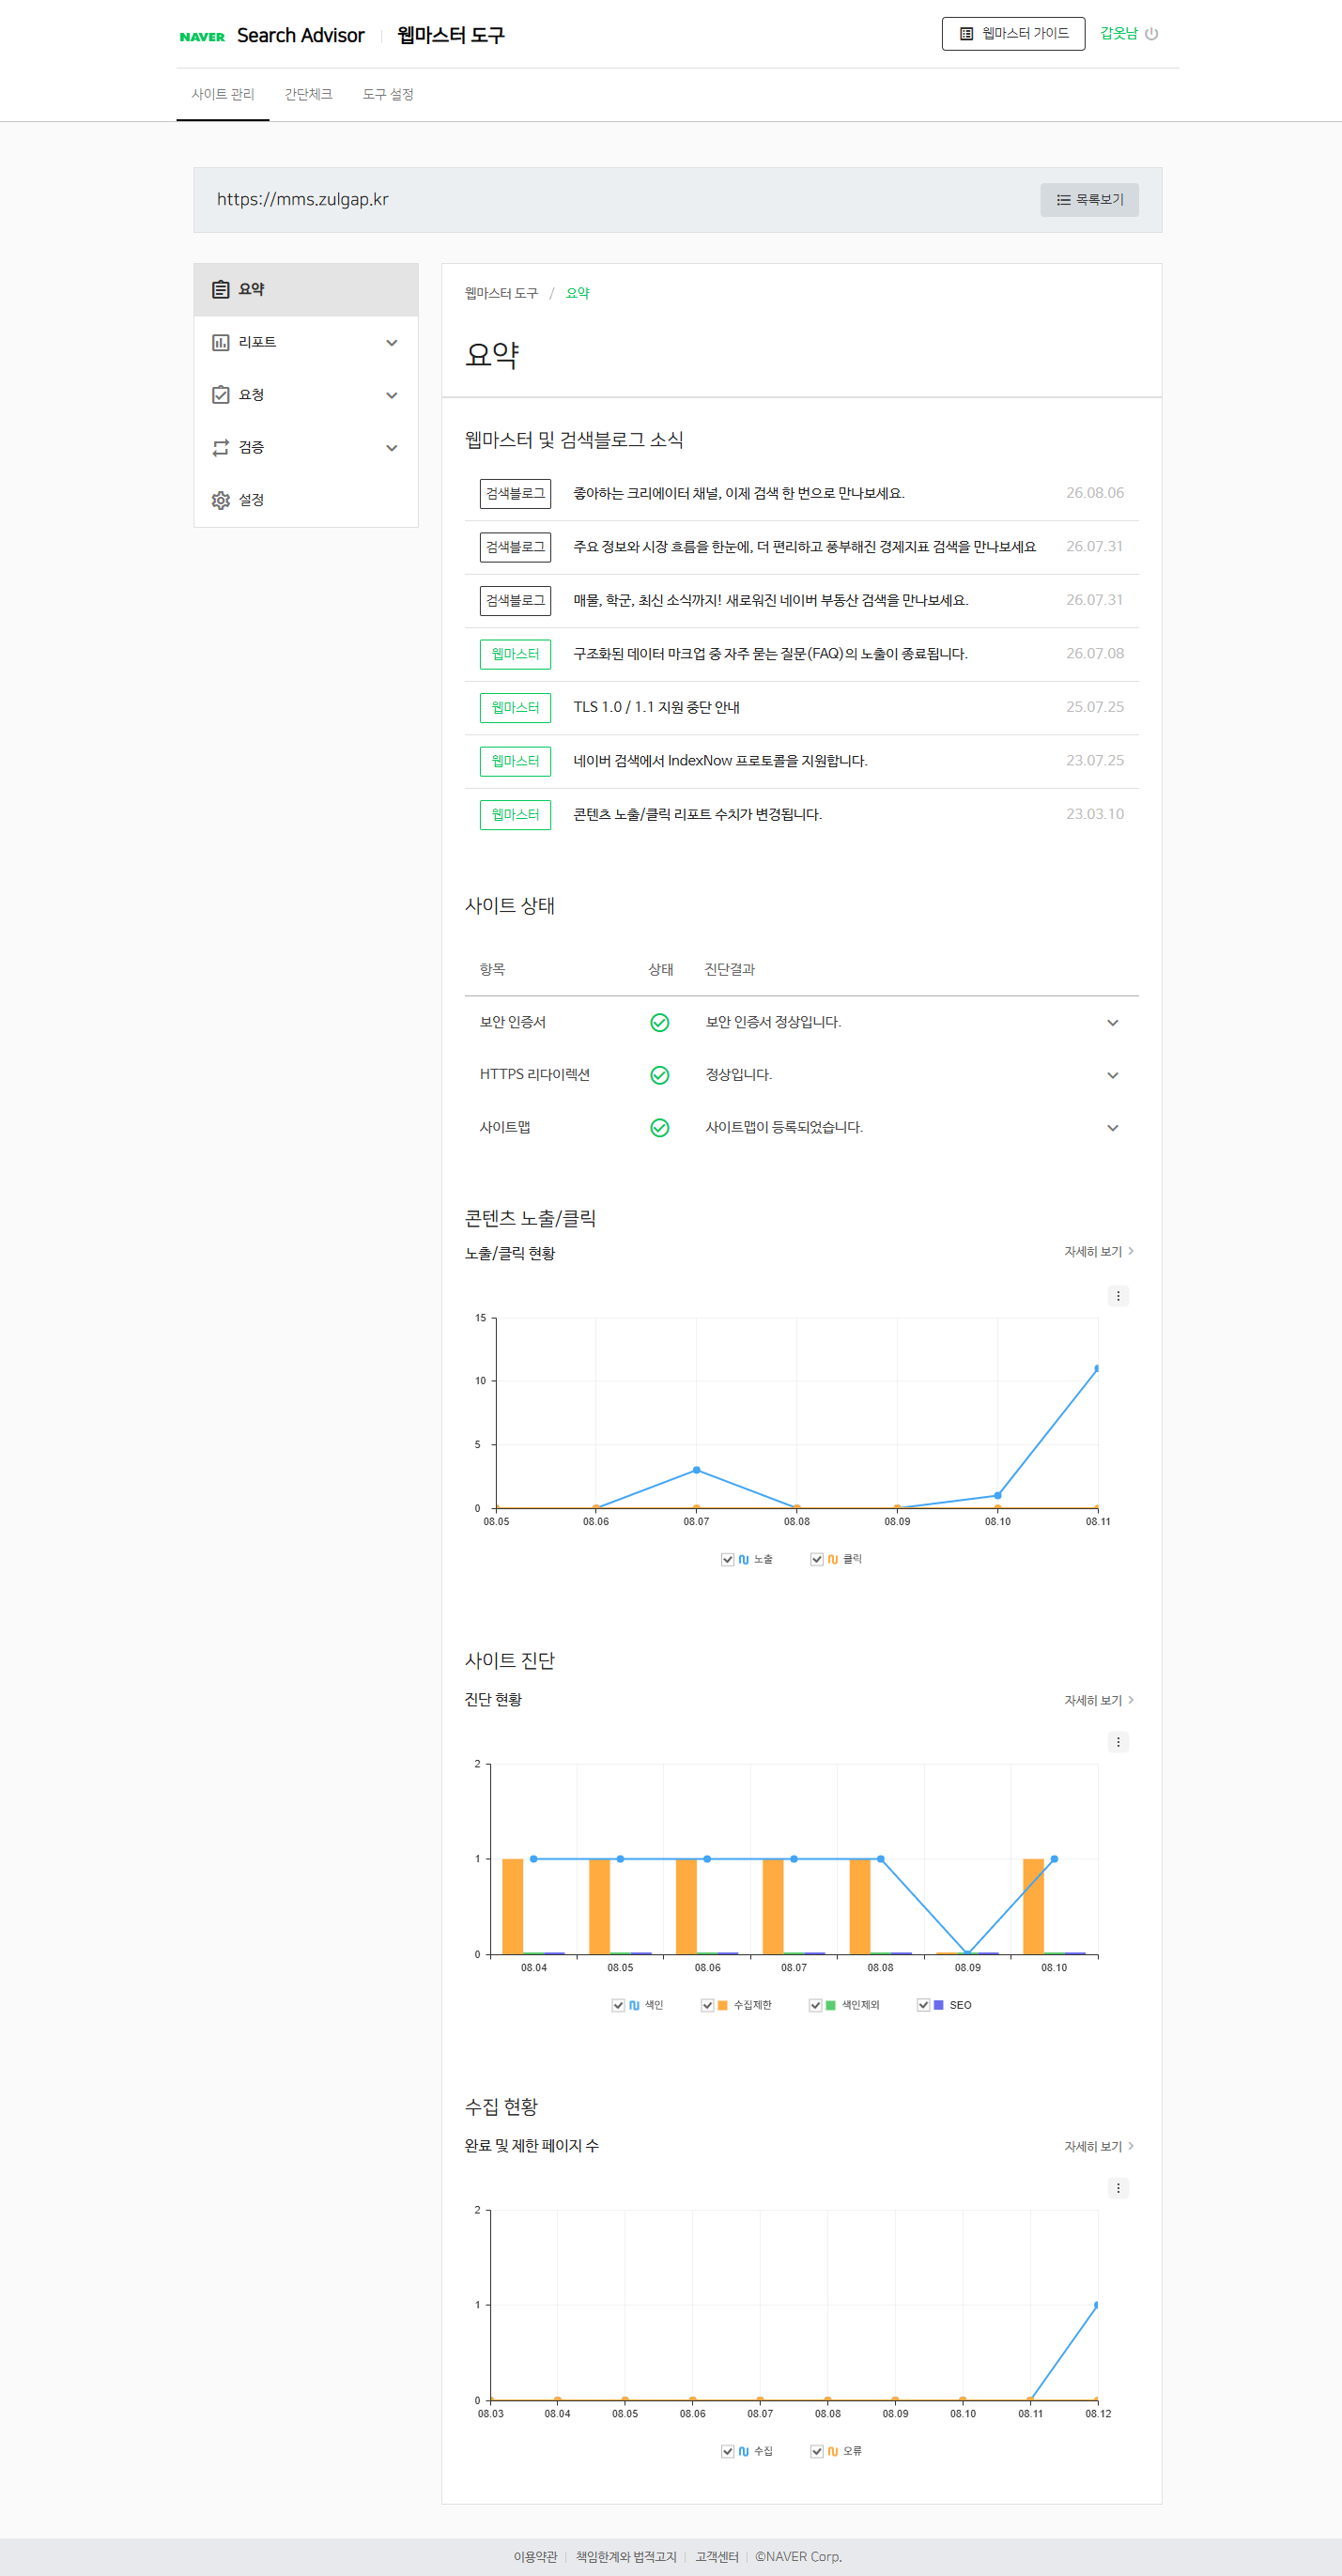Open the 이용약관 footer link
Screen dimensions: 1342x2576
[x=535, y=2556]
